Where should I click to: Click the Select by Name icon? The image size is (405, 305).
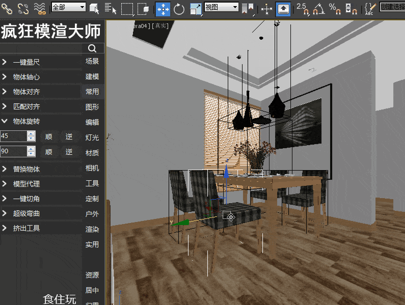[111, 9]
